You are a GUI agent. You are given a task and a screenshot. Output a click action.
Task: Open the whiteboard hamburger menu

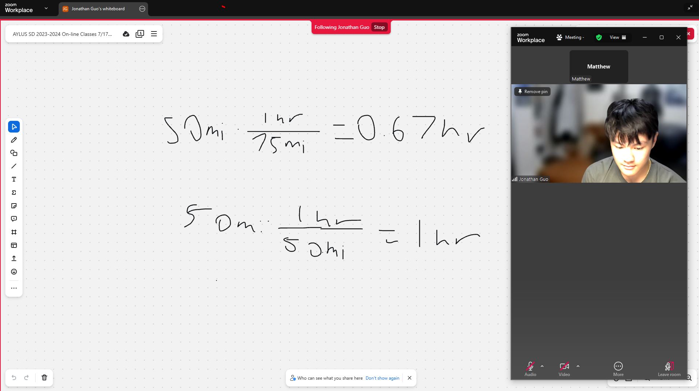[x=154, y=34]
